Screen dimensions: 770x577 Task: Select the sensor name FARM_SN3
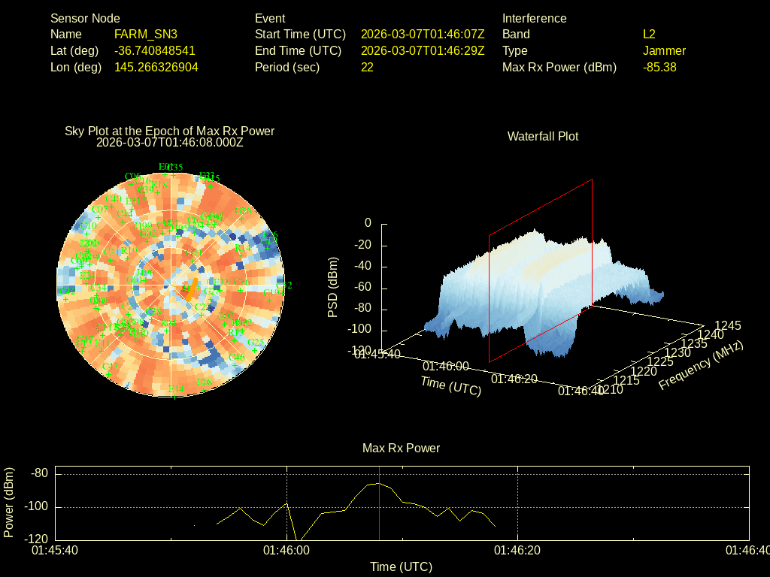coord(146,34)
